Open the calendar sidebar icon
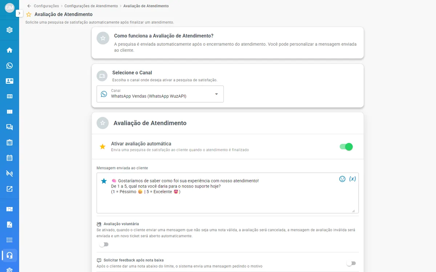 tap(9, 158)
